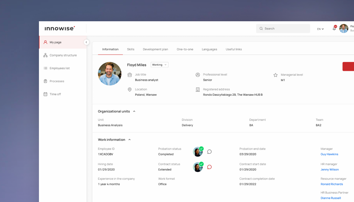The image size is (354, 202).
Task: Click Probation status approver avatar
Action: [198, 152]
